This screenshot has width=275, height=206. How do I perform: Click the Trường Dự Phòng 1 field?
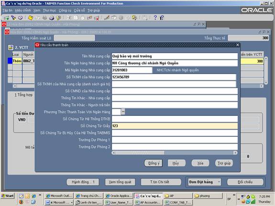[175, 140]
